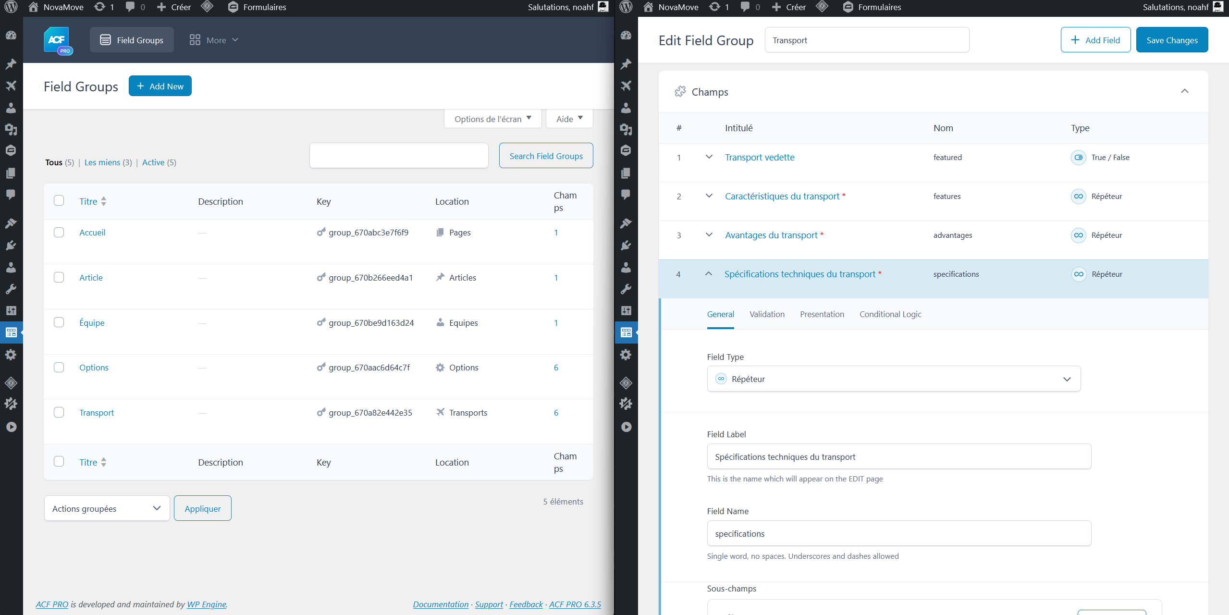Click the comments bubble icon in right admin bar
The image size is (1229, 615).
(745, 7)
